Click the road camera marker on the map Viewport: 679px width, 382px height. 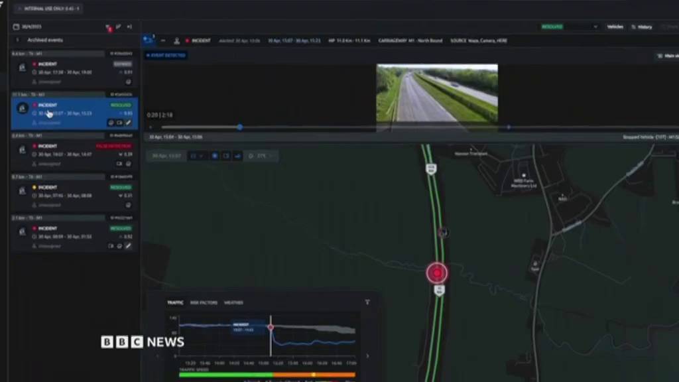442,233
